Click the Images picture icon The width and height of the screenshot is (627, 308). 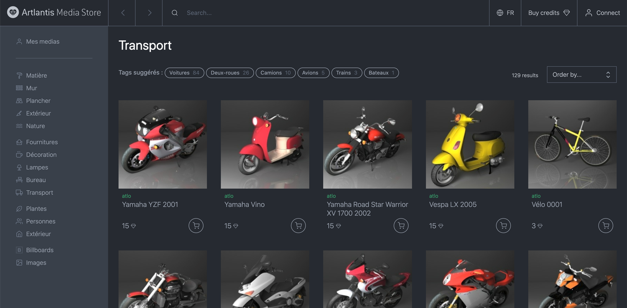coord(19,262)
